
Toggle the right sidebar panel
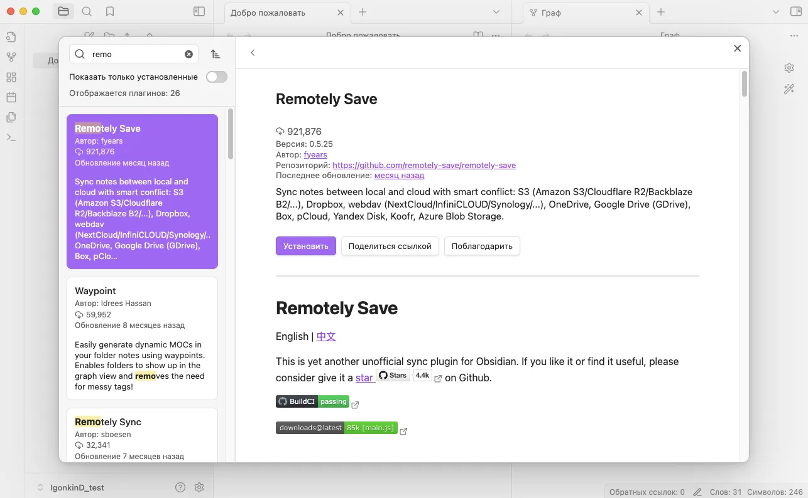tap(795, 11)
